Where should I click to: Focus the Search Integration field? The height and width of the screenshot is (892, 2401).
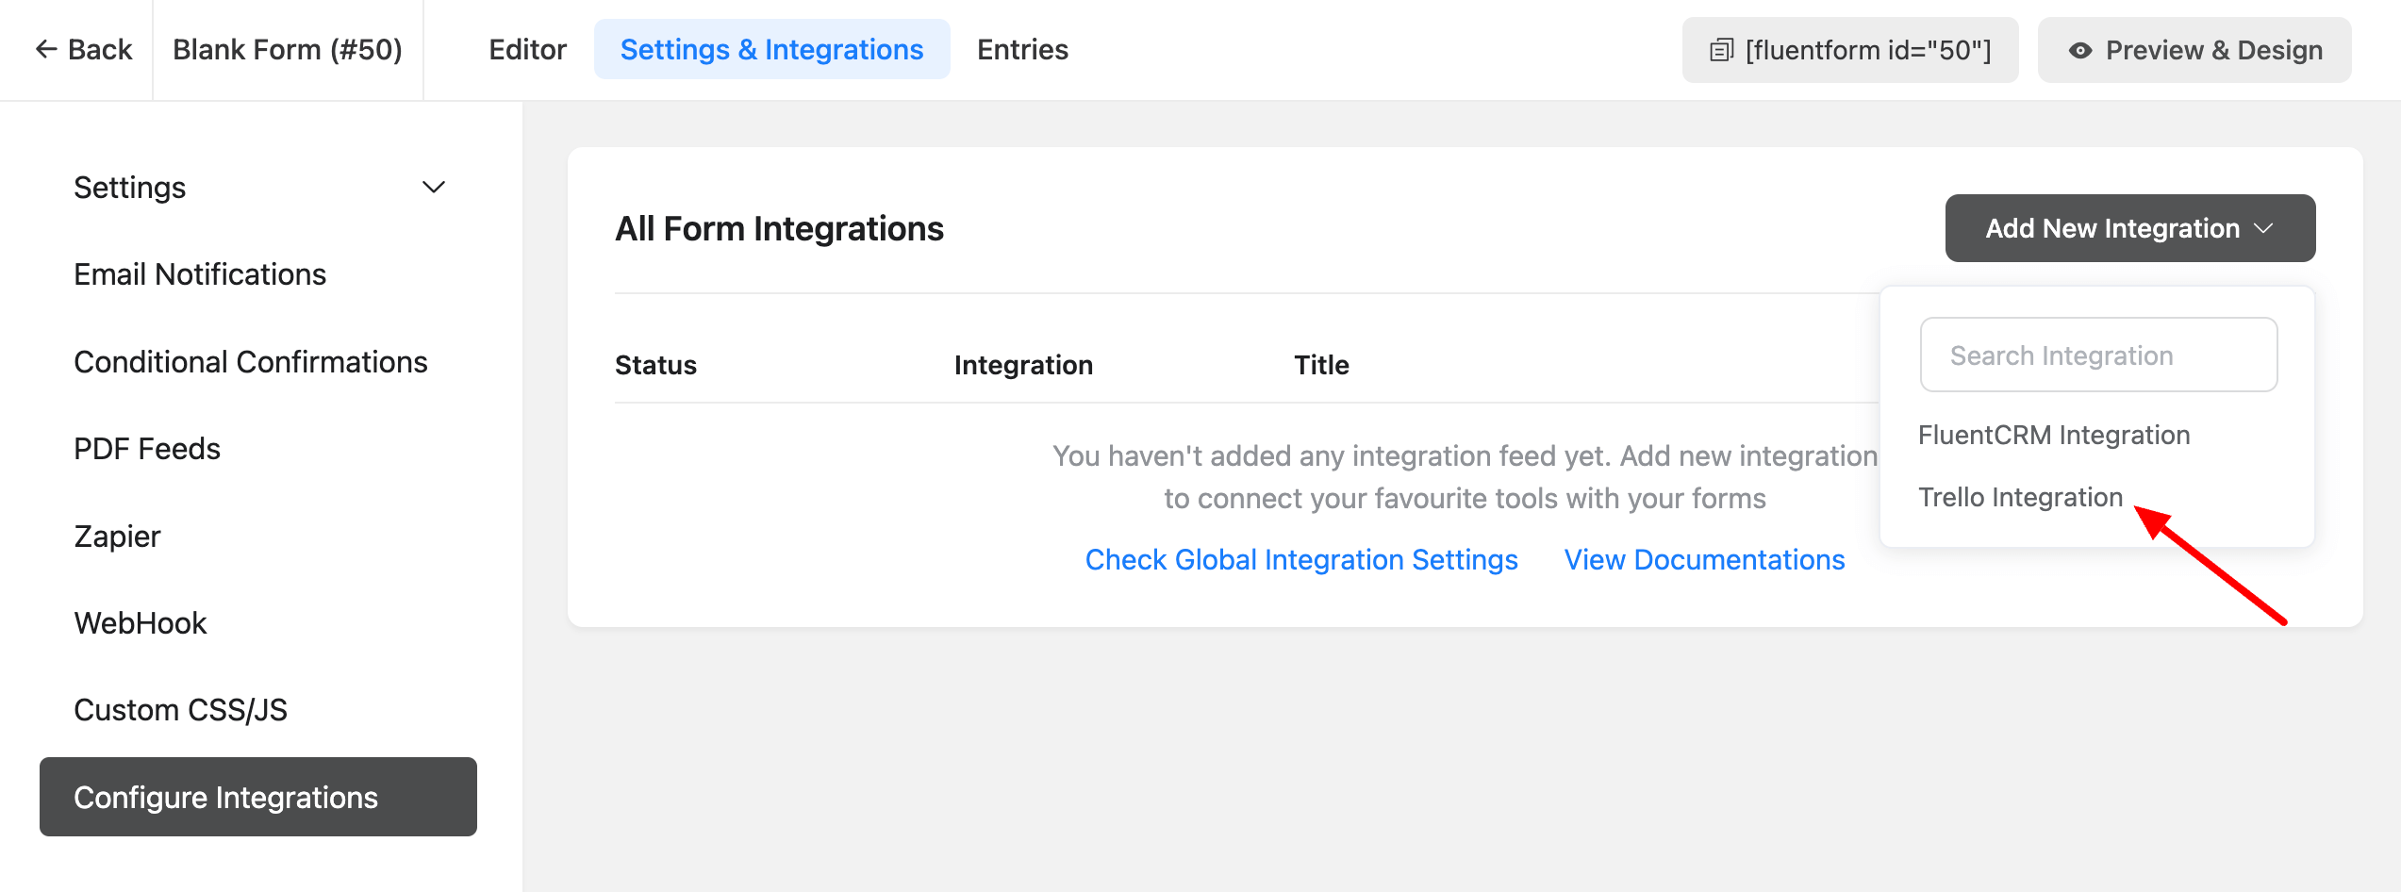tap(2098, 355)
